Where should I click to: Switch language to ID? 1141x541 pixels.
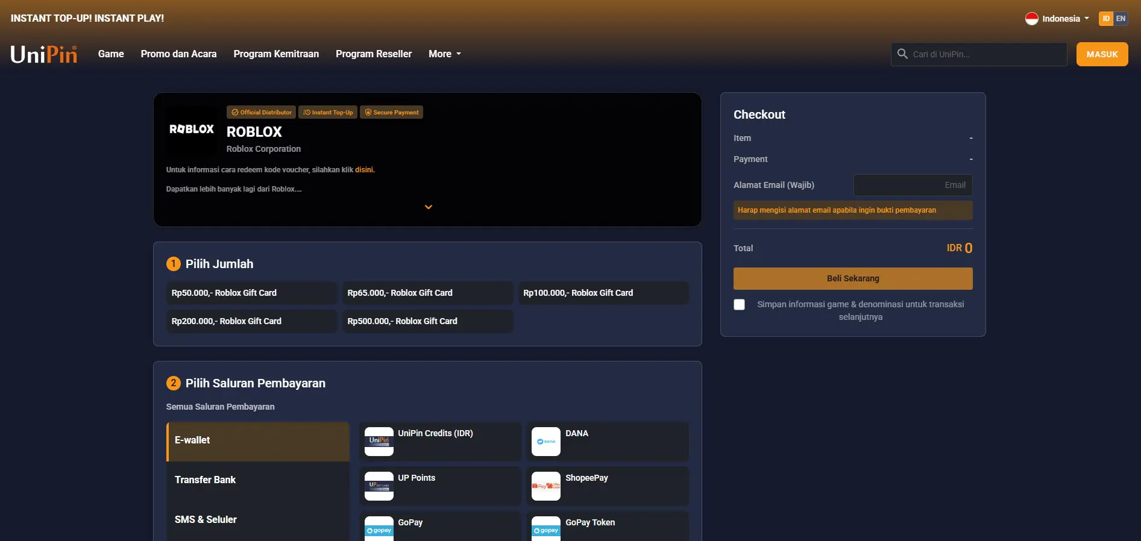[x=1106, y=19]
